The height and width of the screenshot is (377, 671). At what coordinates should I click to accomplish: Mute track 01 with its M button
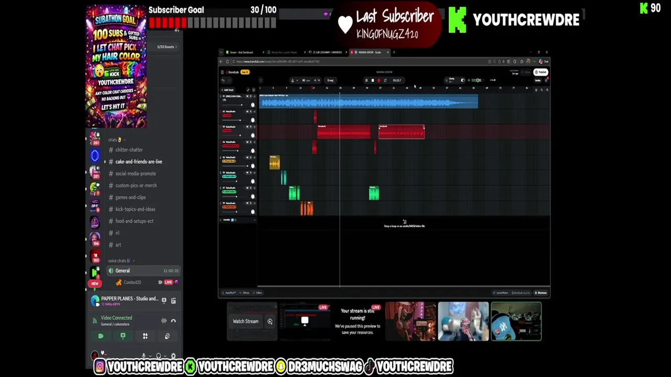pos(247,96)
